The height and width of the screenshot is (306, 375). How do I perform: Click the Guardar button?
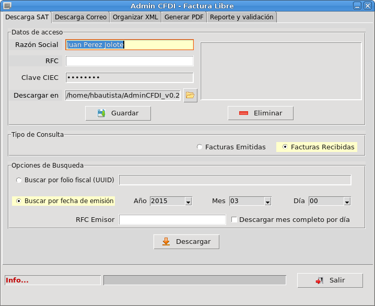click(118, 113)
